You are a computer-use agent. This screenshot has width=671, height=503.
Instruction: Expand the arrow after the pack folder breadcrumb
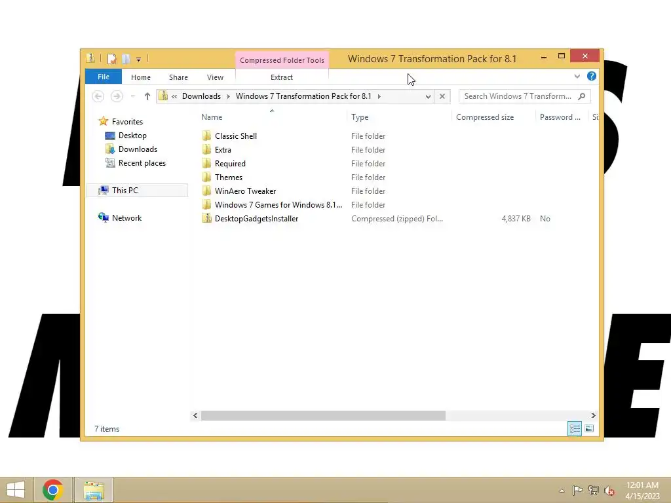(379, 96)
